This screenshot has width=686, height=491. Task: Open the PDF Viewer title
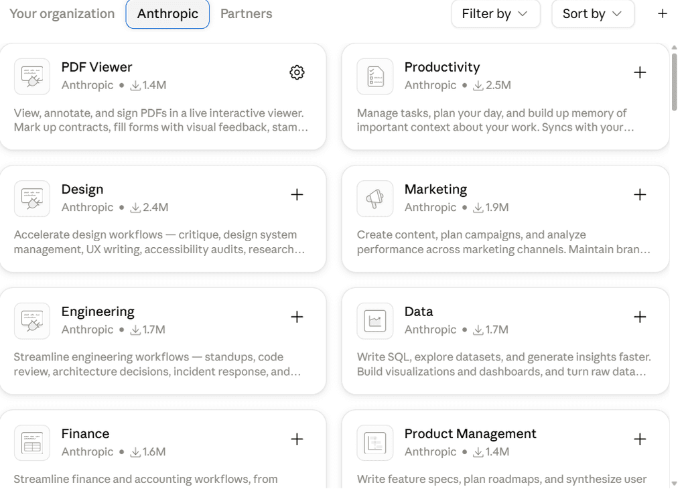tap(96, 67)
